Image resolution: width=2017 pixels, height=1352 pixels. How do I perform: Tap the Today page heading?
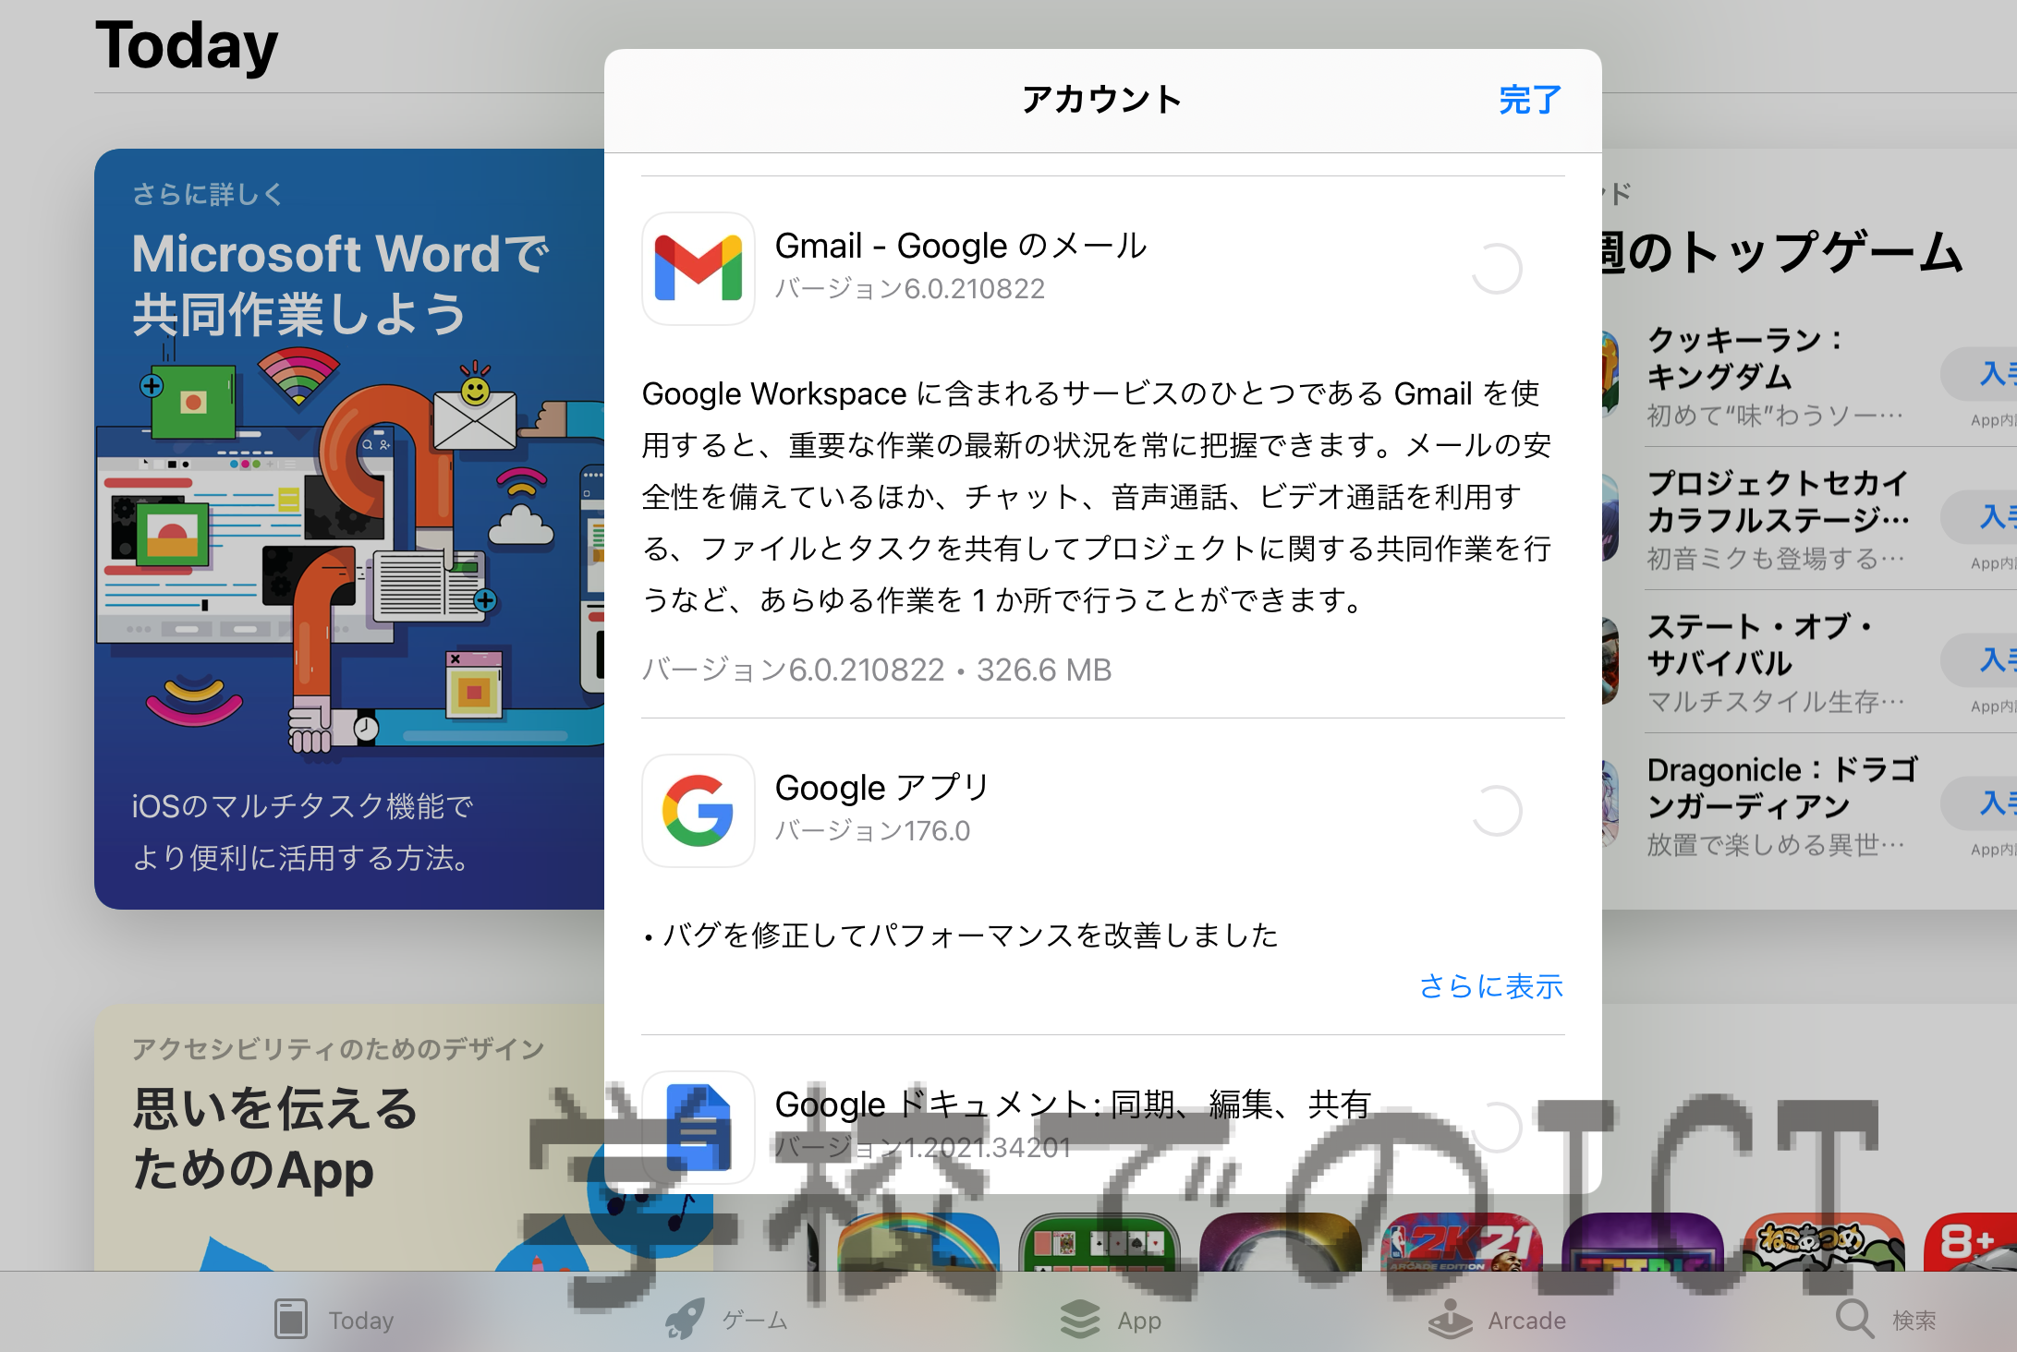(186, 46)
